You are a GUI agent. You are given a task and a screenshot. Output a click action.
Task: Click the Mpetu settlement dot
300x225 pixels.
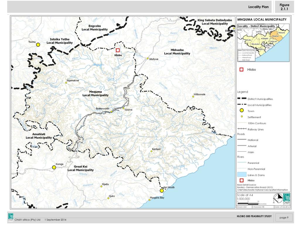pos(101,186)
